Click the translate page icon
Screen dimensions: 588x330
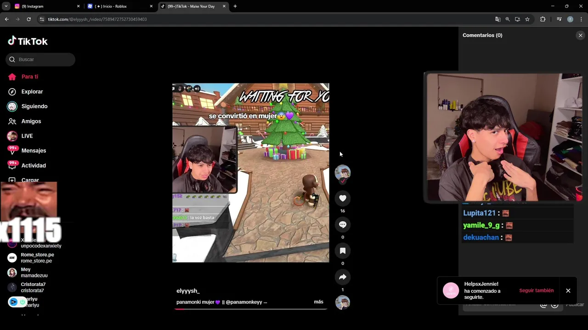pyautogui.click(x=498, y=19)
